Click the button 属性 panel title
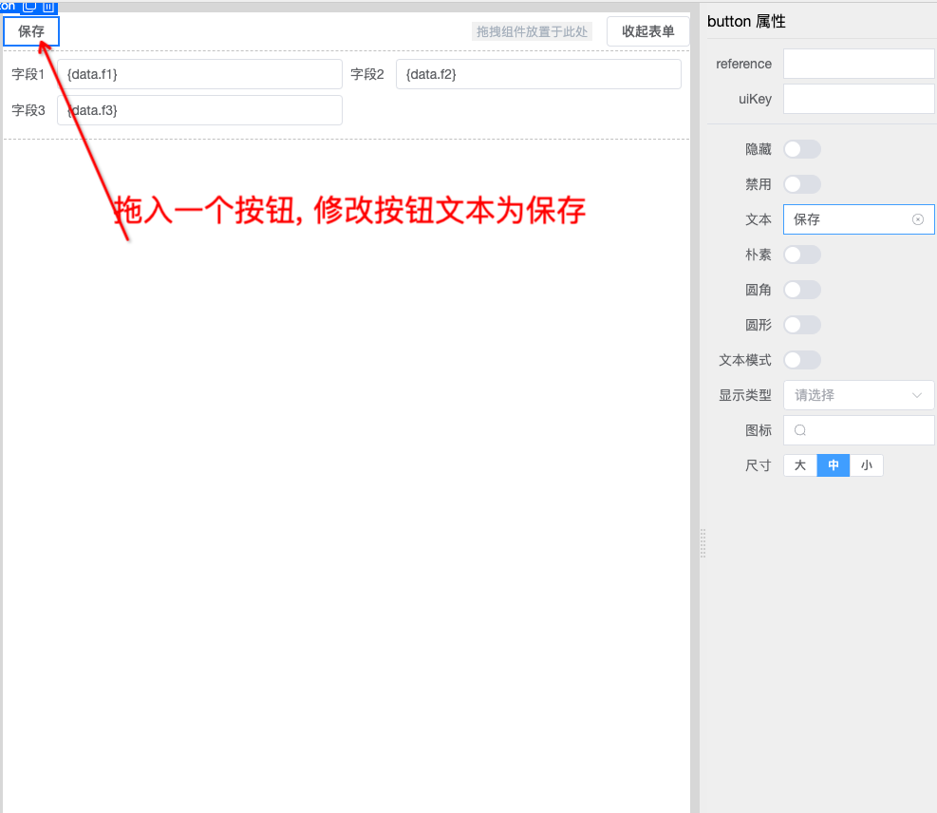 [746, 22]
